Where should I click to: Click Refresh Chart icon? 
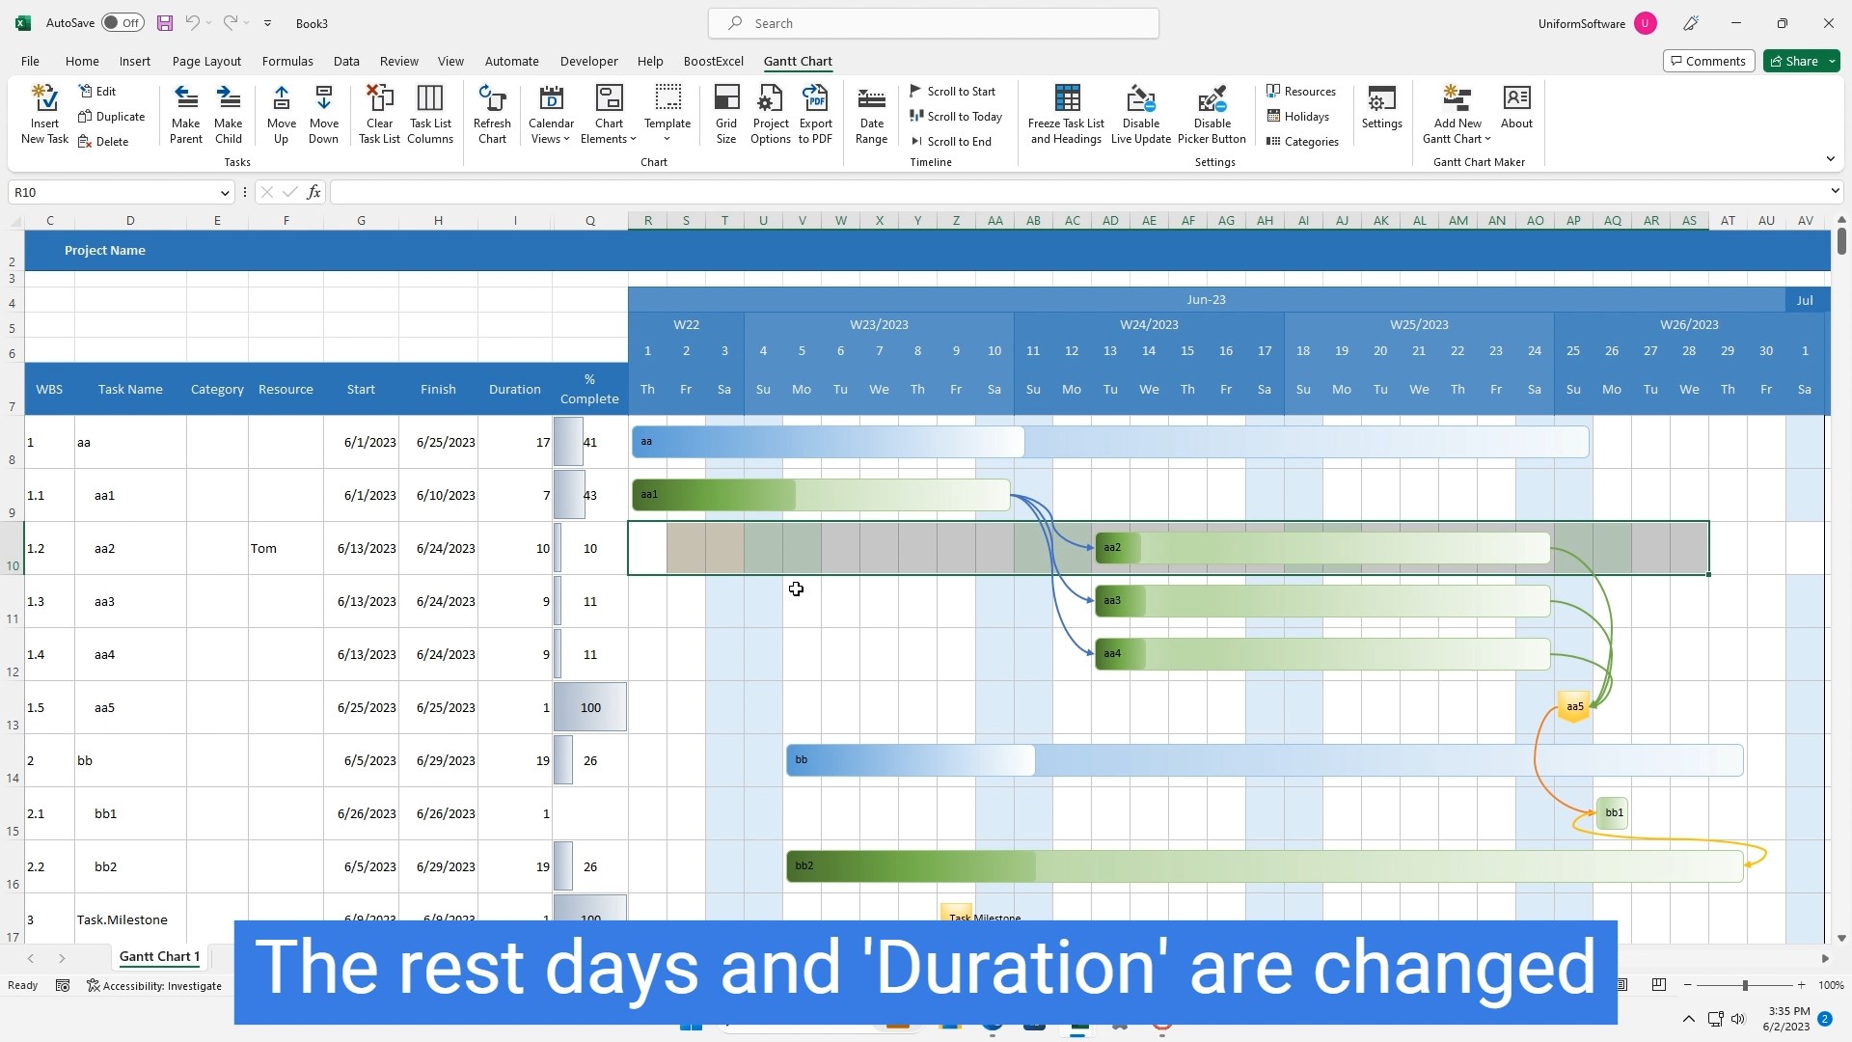pos(492,99)
